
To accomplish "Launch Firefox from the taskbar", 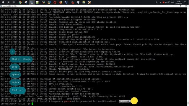I will click(x=61, y=2).
